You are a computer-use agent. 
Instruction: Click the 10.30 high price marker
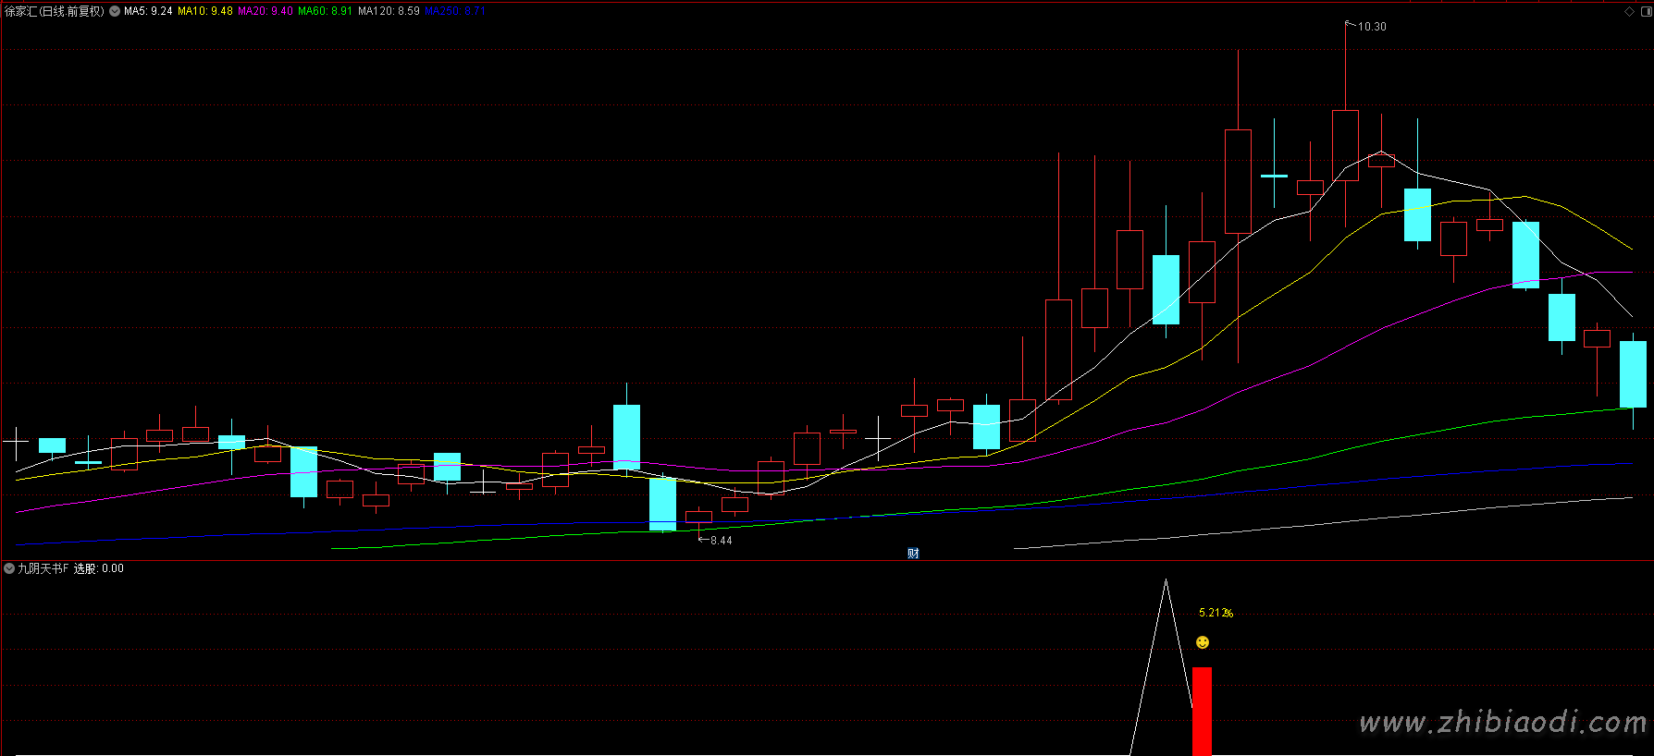point(1371,27)
